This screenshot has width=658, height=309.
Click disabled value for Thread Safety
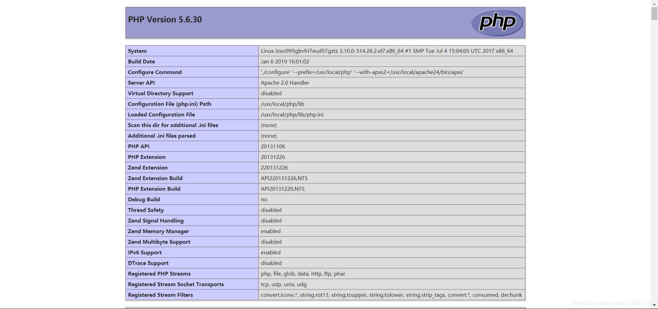(271, 210)
